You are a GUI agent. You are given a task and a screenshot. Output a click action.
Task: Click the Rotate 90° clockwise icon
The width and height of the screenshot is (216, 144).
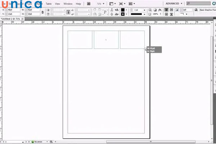coord(95,10)
